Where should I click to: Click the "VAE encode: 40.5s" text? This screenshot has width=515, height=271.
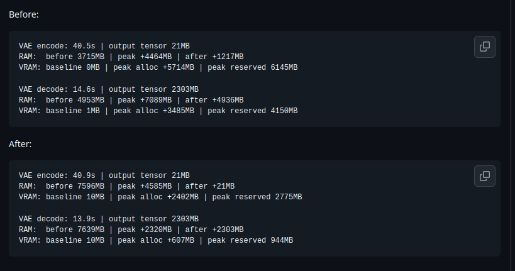[57, 46]
